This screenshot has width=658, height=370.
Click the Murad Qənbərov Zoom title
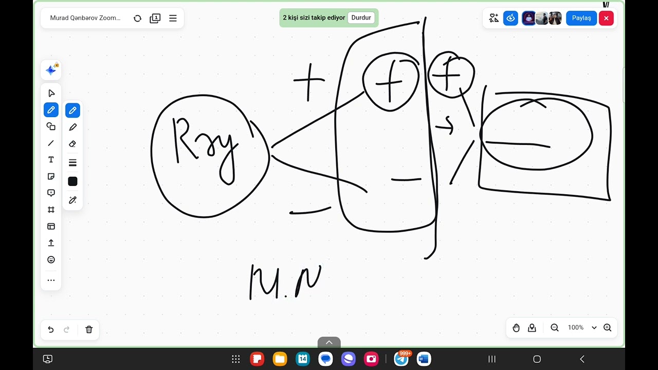click(85, 18)
